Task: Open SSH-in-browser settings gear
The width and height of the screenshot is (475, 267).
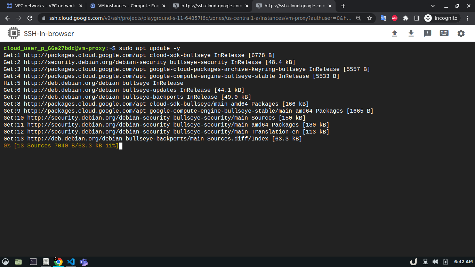Action: click(x=461, y=33)
